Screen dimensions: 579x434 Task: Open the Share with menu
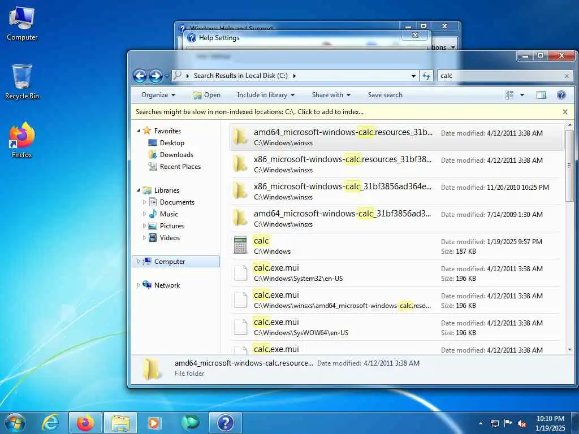(331, 95)
